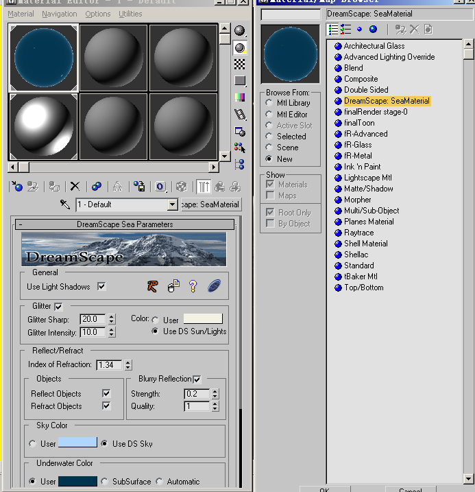
Task: Toggle the checkered Background icon
Action: (240, 65)
